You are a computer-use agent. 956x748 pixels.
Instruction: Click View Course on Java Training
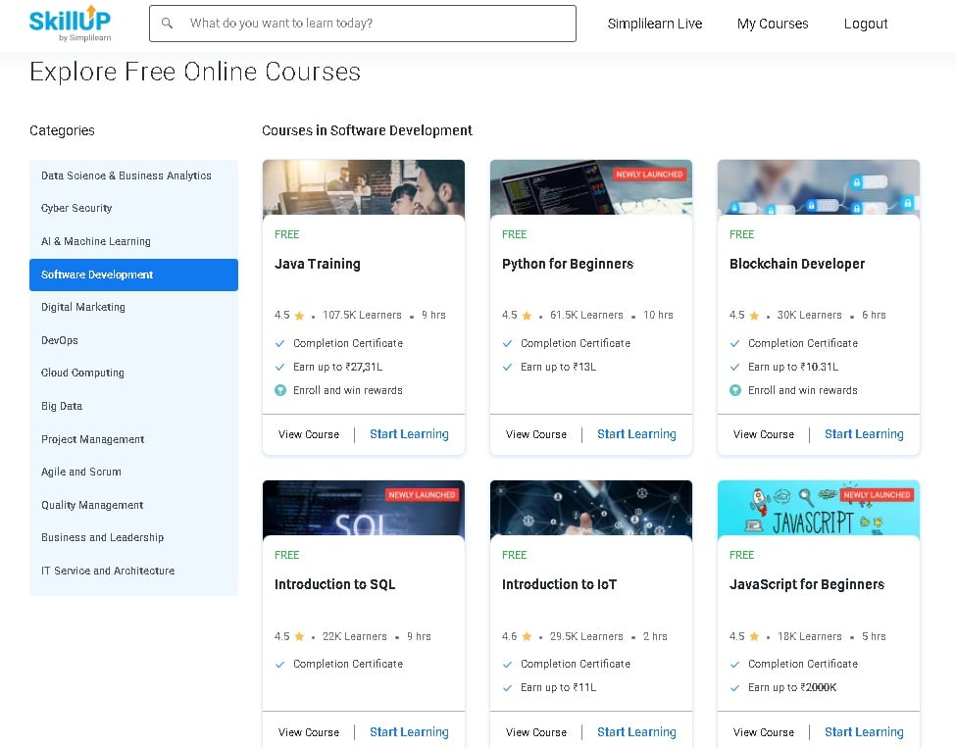pyautogui.click(x=309, y=434)
